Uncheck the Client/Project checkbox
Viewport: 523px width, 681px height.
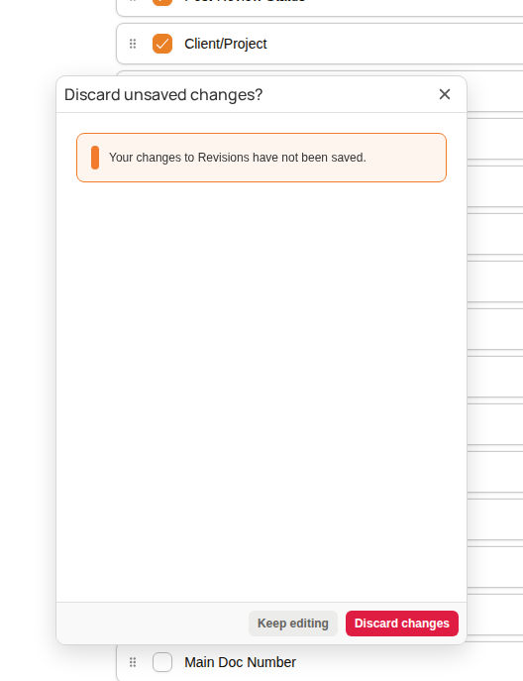(162, 44)
